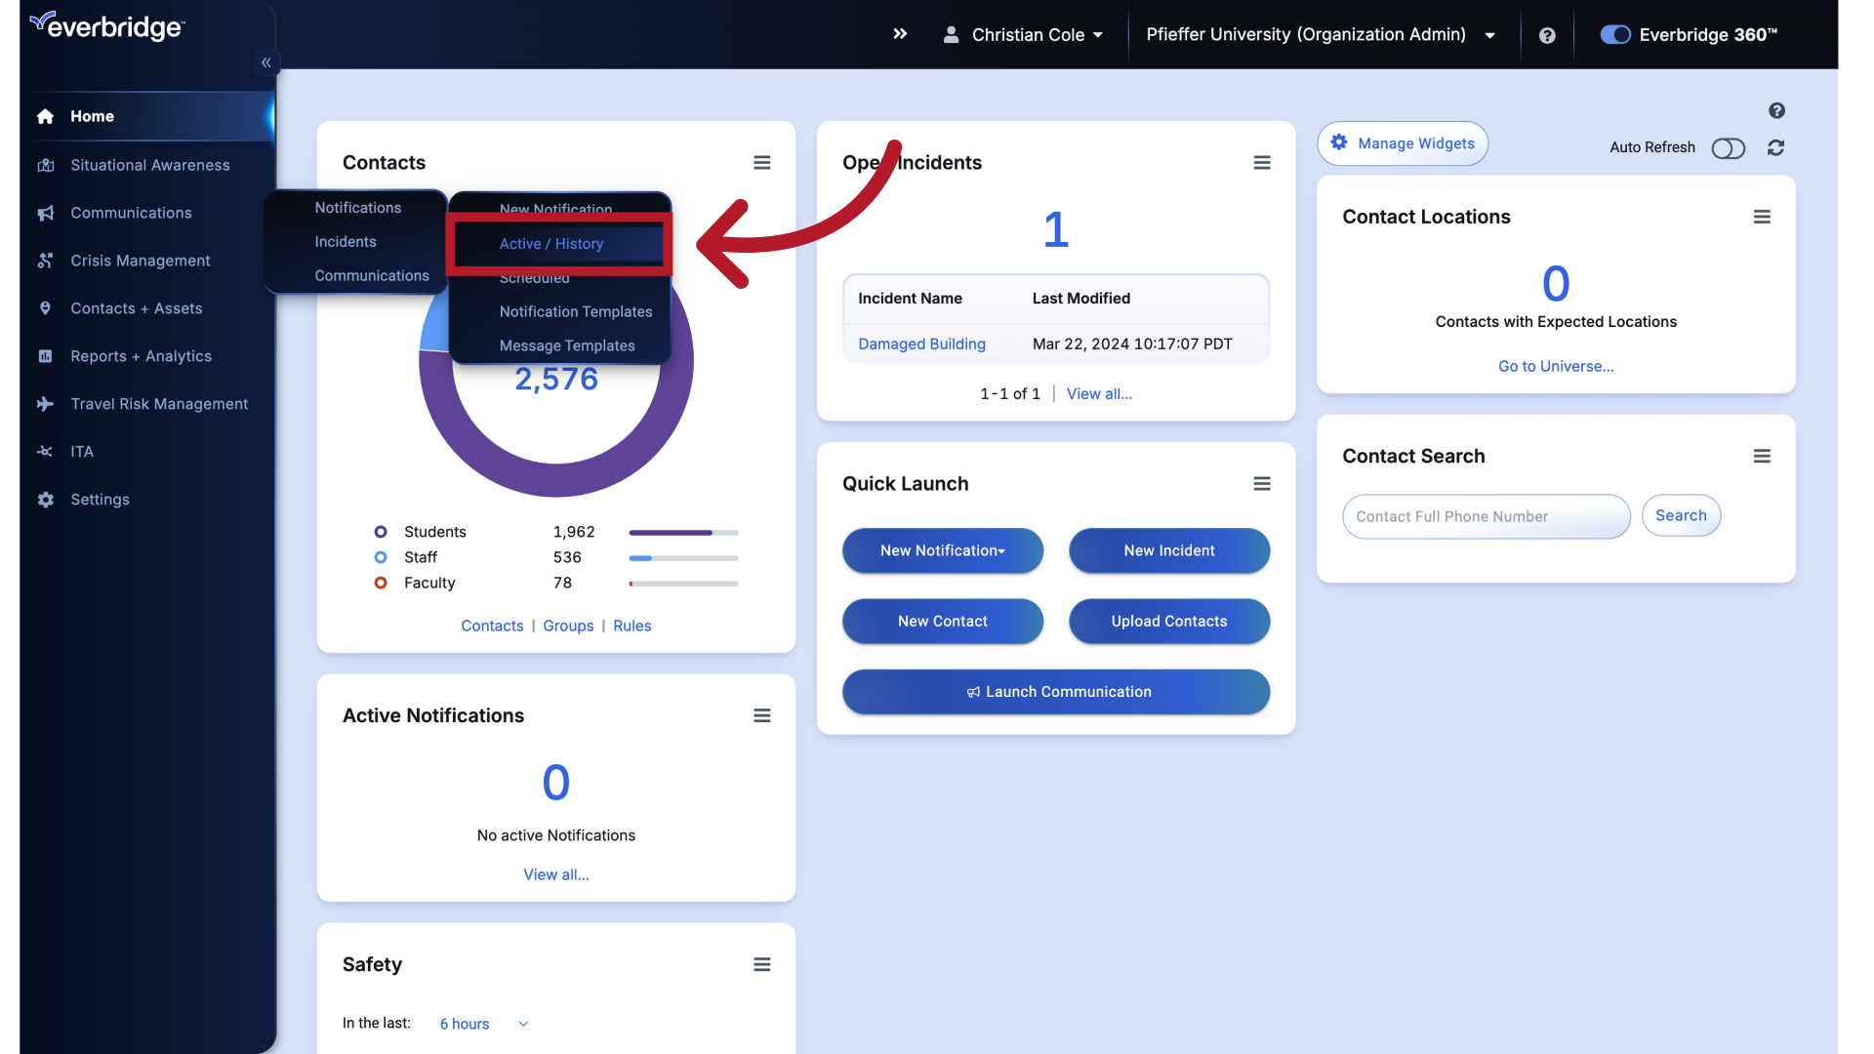Click the Staff progress bar

pyautogui.click(x=683, y=558)
